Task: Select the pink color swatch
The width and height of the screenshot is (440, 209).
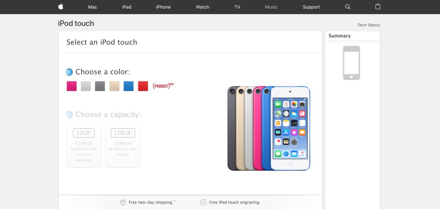Action: click(x=71, y=86)
